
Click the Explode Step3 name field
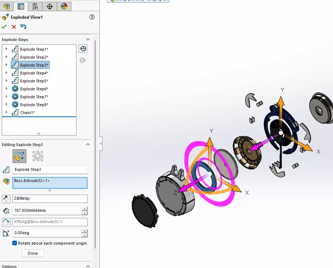[x=50, y=170]
